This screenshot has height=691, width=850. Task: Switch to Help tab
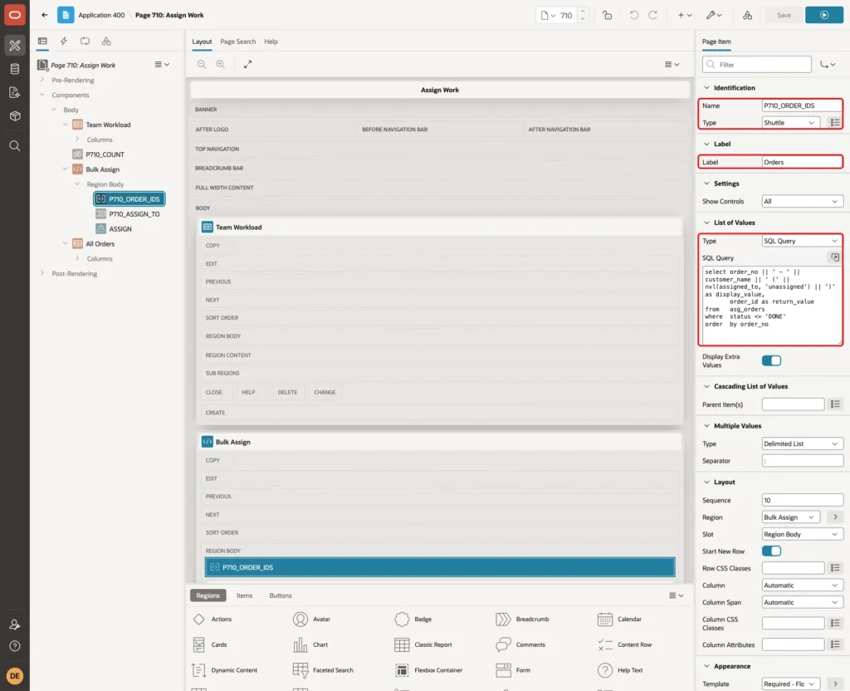click(x=271, y=42)
